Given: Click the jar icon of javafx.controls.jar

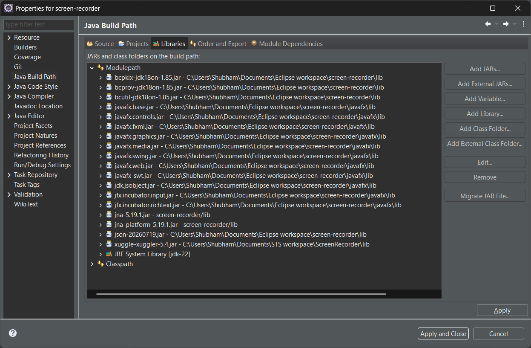Looking at the screenshot, I should tap(109, 117).
